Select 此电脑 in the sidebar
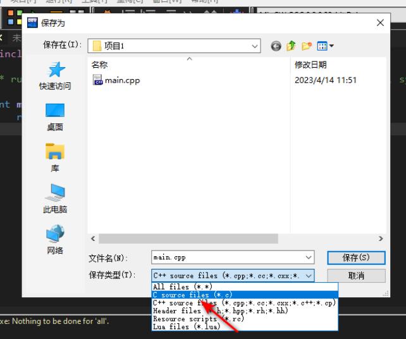Viewport: 406px width, 339px height. (x=55, y=199)
